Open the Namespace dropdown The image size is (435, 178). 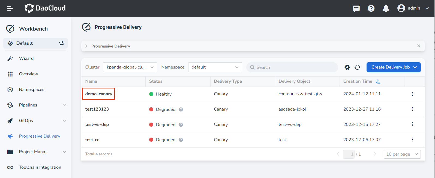(215, 67)
